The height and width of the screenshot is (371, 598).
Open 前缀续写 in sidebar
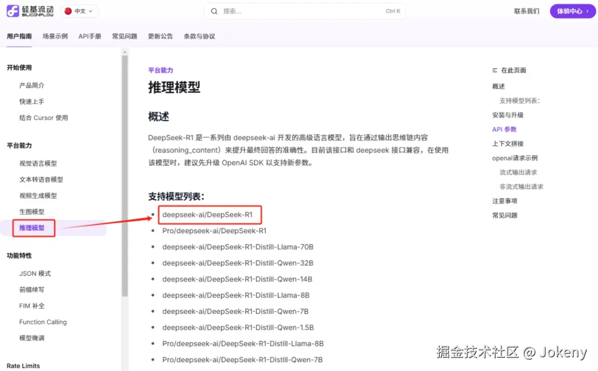pos(32,290)
